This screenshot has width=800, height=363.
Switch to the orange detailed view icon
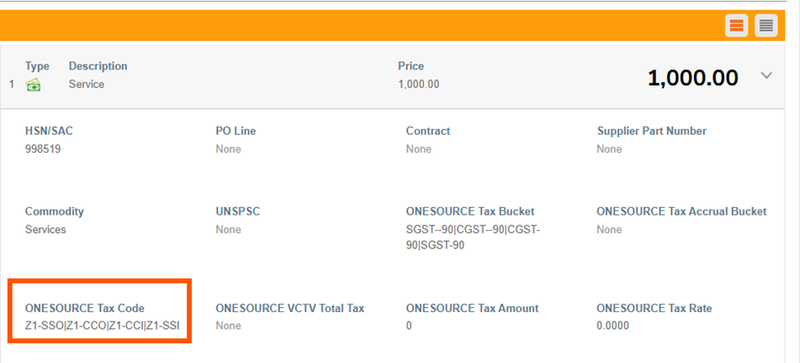tap(736, 25)
